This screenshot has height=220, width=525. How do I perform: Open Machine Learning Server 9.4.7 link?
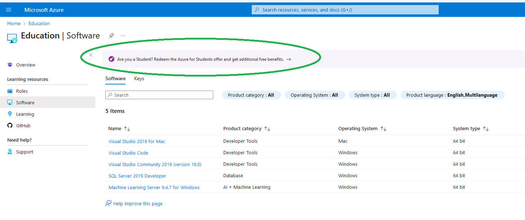(154, 187)
